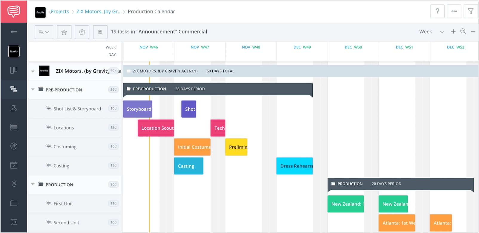
Task: Open the Week view dropdown
Action: click(431, 32)
